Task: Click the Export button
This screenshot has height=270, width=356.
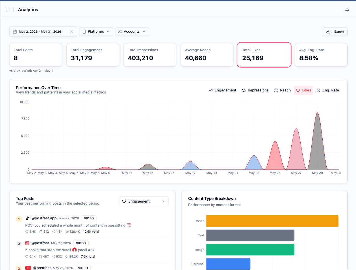Action: (335, 32)
